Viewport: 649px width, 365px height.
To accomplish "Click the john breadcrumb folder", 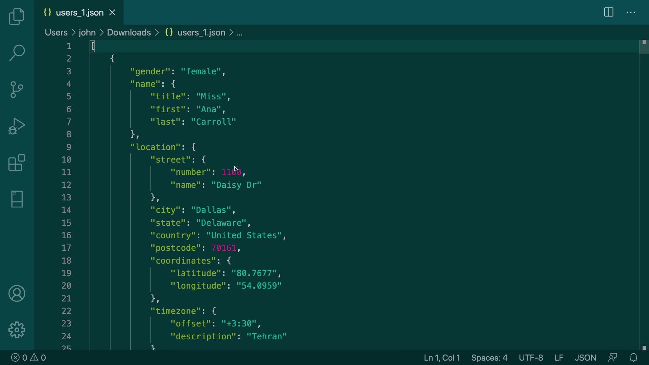I will pos(87,32).
